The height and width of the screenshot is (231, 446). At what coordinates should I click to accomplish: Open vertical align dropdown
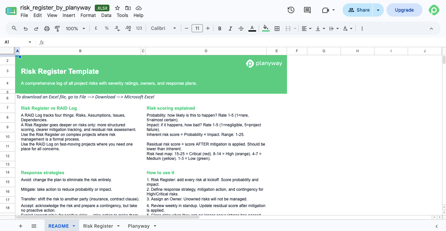pos(320,29)
